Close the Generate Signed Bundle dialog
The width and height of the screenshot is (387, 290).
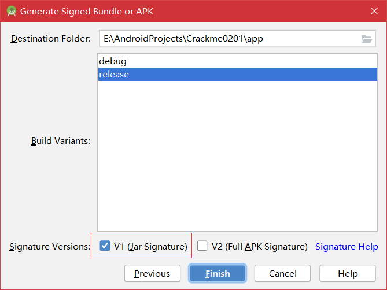pyautogui.click(x=373, y=11)
